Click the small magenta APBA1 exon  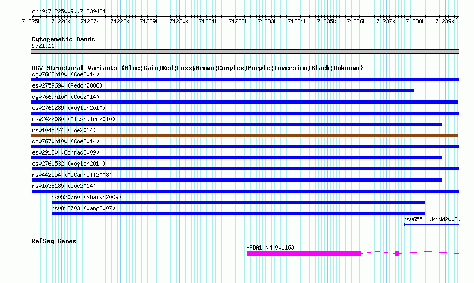(x=397, y=254)
